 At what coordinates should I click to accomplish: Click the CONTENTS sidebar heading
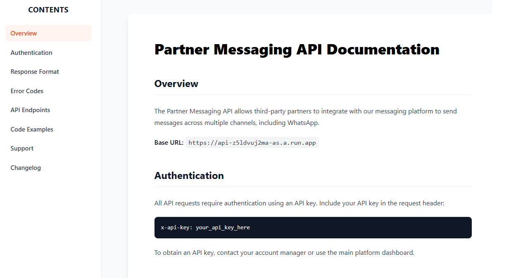(x=48, y=10)
